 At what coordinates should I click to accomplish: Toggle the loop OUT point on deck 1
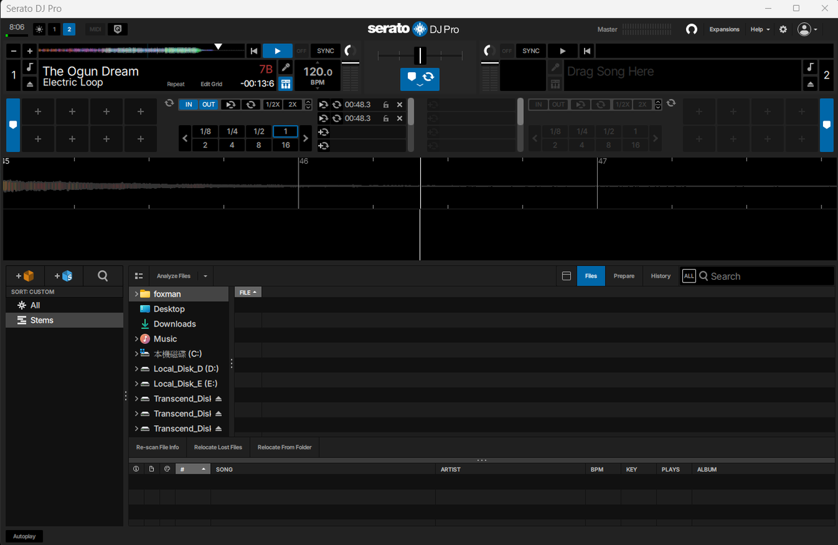(208, 105)
